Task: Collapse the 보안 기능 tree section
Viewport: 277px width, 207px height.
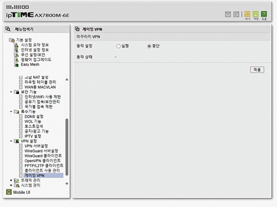Action: coord(11,92)
